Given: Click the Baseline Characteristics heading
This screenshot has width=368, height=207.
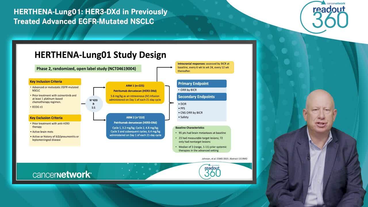Looking at the screenshot, I should click(190, 128).
